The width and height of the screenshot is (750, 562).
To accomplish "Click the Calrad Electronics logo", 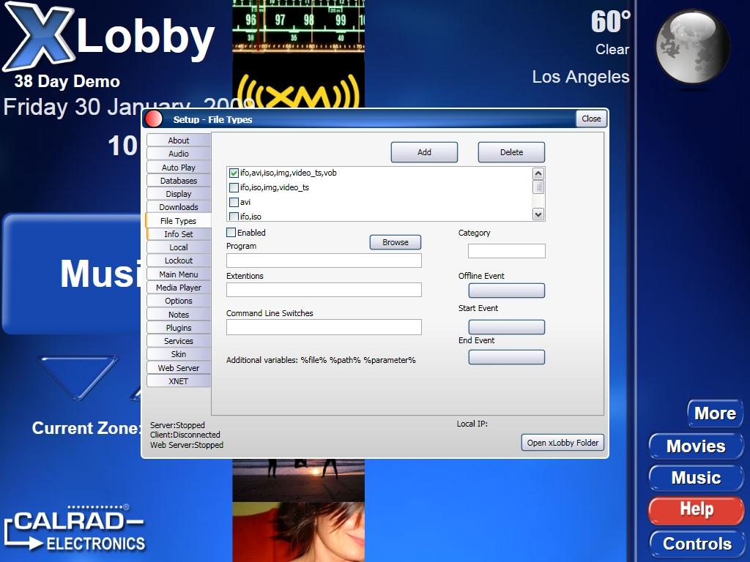I will [x=75, y=529].
